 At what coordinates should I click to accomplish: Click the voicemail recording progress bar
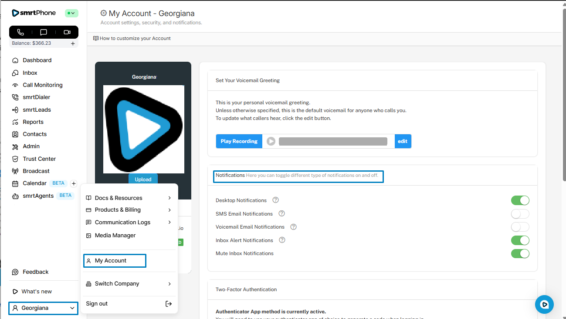(333, 141)
